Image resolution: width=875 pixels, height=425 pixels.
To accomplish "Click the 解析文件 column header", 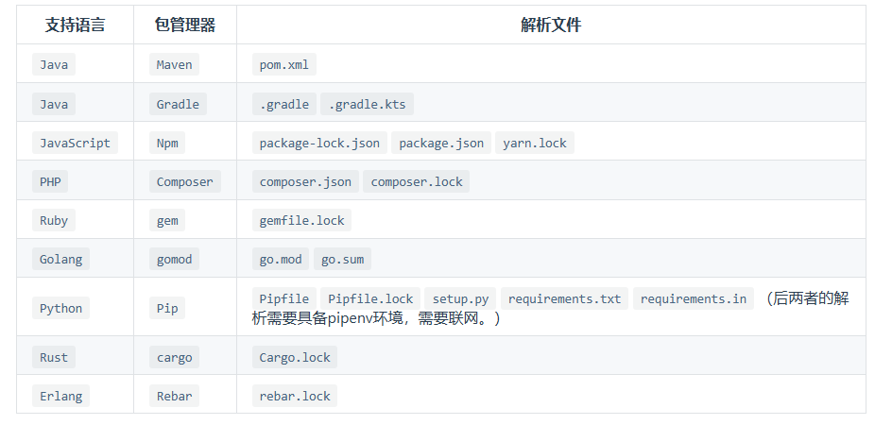I will click(x=551, y=25).
